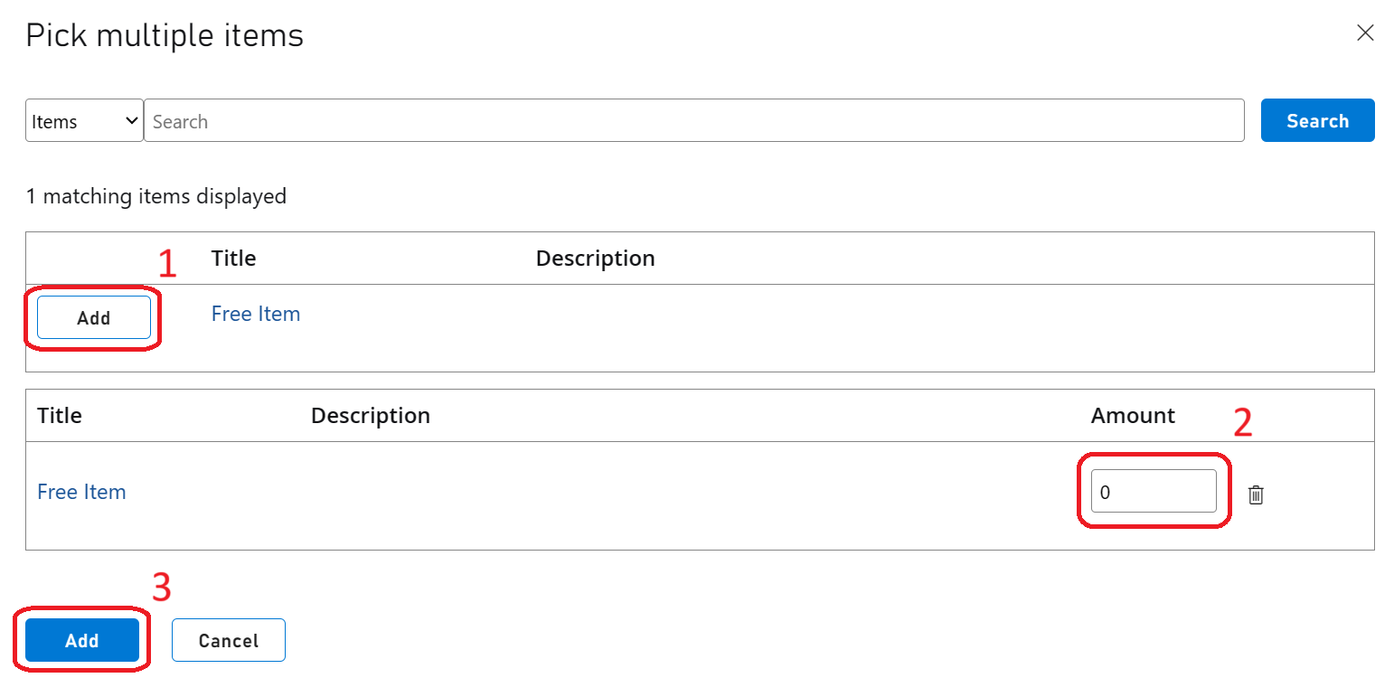1394x678 pixels.
Task: Cancel the item selection
Action: pyautogui.click(x=228, y=639)
